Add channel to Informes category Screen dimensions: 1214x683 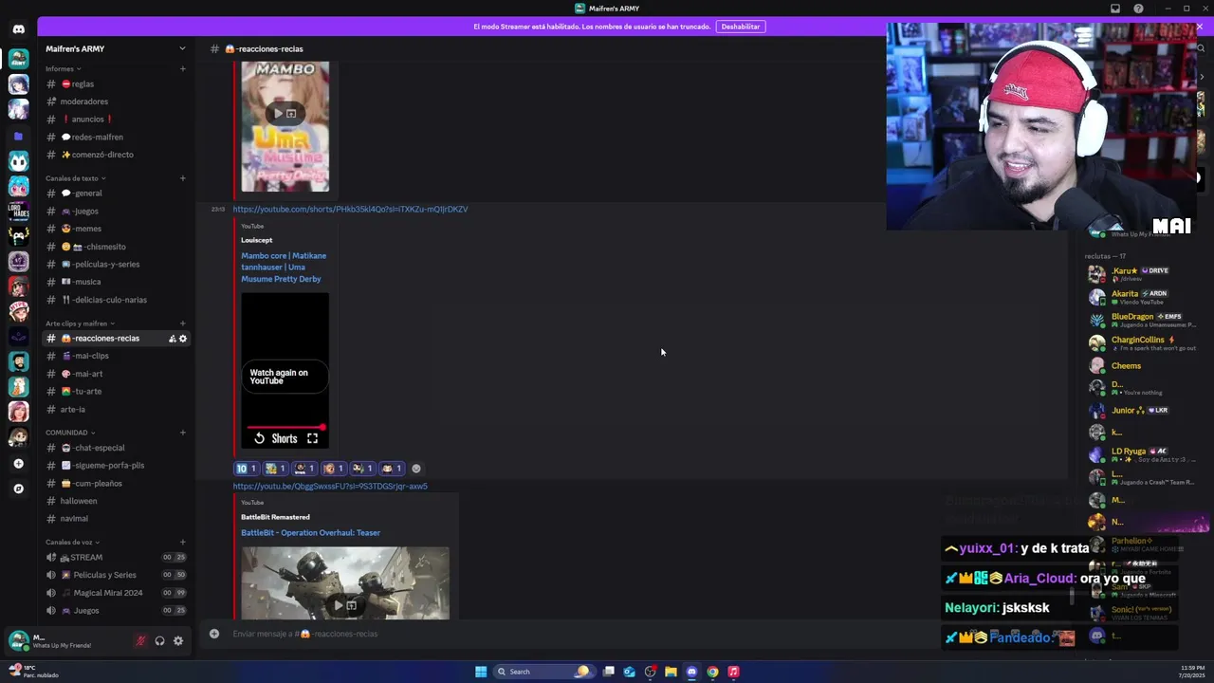(182, 68)
